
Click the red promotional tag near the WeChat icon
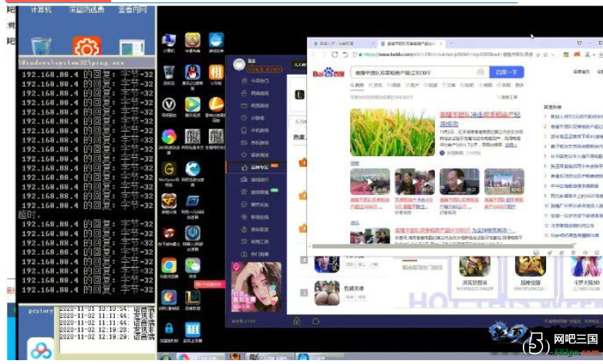[209, 285]
